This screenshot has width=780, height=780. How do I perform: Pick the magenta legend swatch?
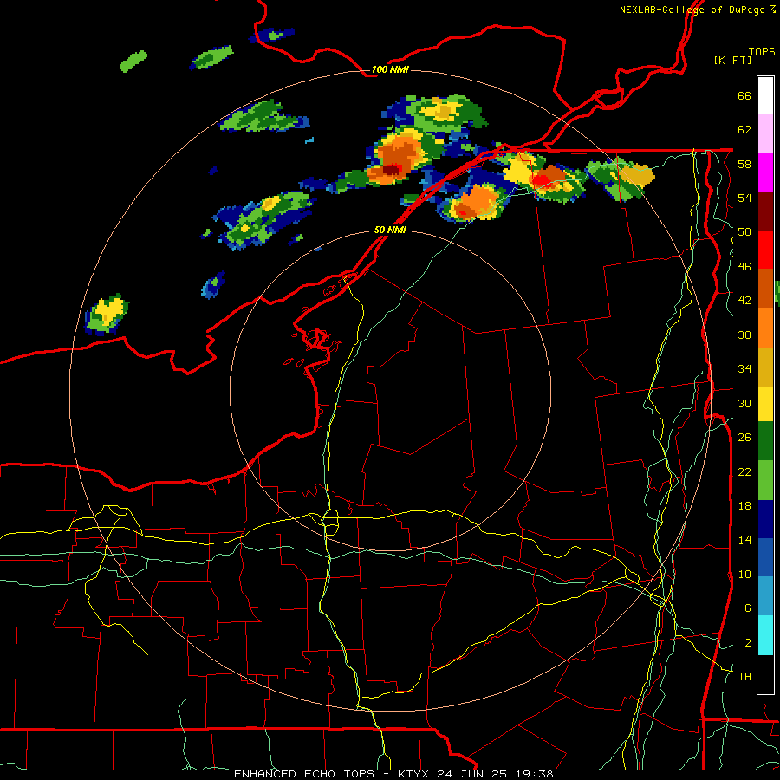765,172
